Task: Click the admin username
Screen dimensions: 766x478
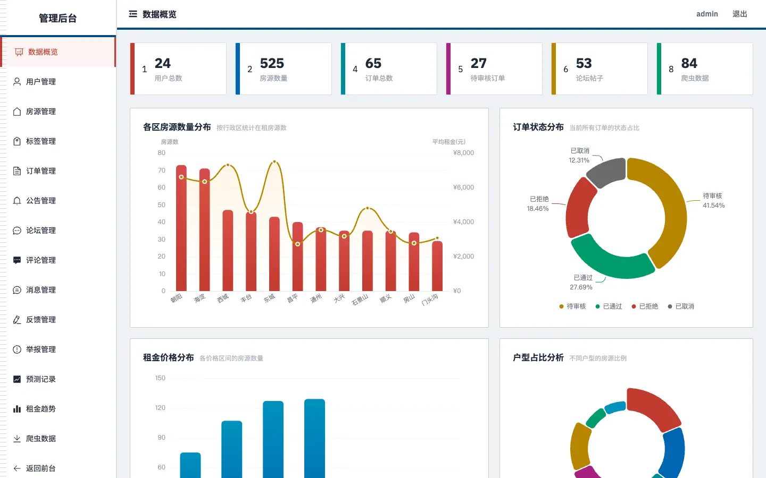Action: pyautogui.click(x=707, y=14)
